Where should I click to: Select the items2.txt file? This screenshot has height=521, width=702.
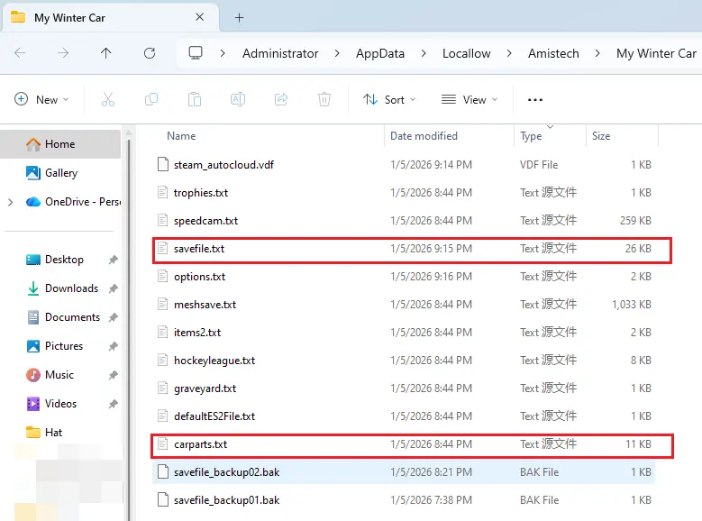tap(403, 333)
